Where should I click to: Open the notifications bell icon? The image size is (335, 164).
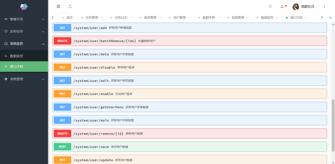(282, 7)
